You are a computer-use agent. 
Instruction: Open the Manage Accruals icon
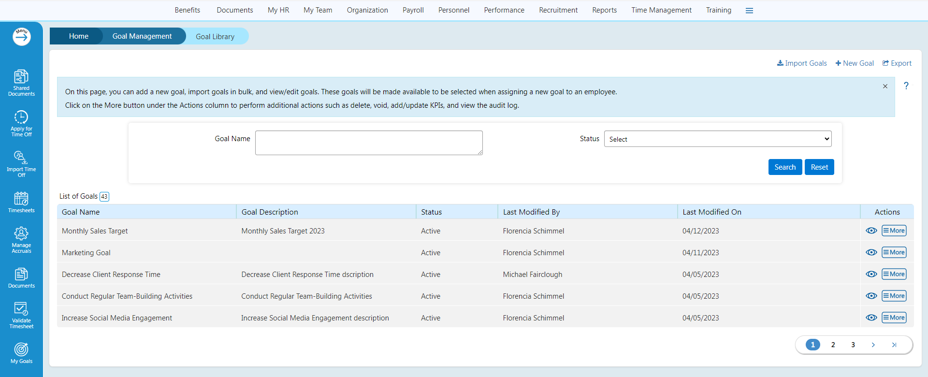(21, 239)
